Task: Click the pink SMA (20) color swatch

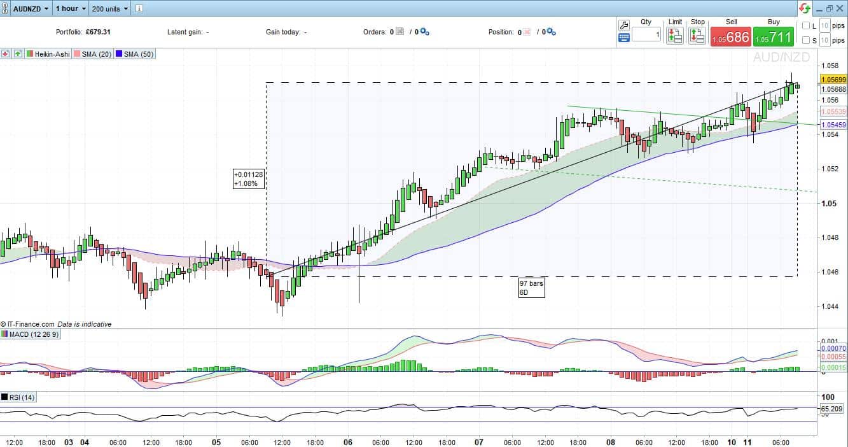Action: [77, 54]
